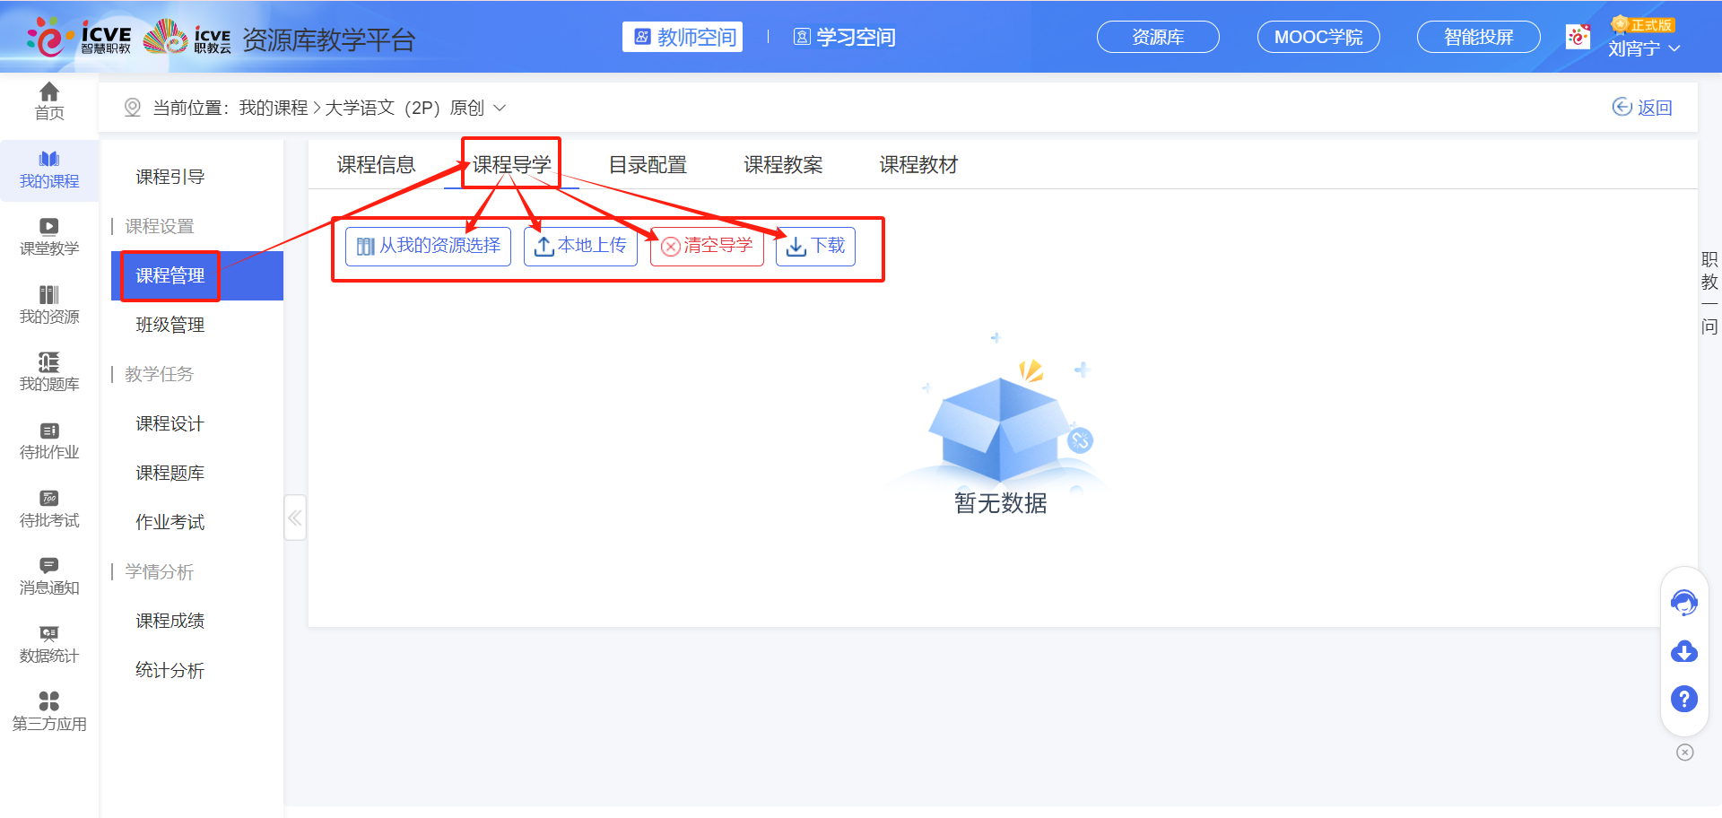
Task: Open the 首页 home icon in sidebar
Action: (49, 104)
